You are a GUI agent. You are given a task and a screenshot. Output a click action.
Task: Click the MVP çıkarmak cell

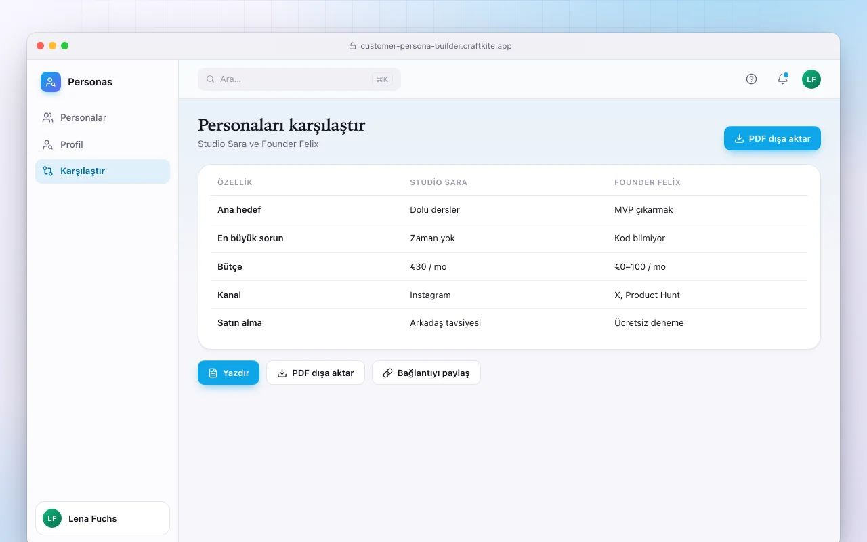click(643, 210)
